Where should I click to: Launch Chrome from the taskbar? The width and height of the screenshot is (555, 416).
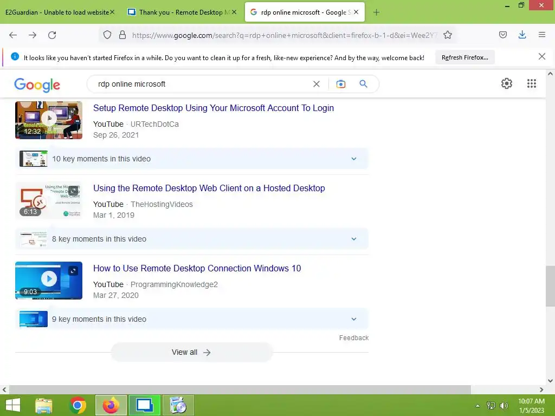78,405
